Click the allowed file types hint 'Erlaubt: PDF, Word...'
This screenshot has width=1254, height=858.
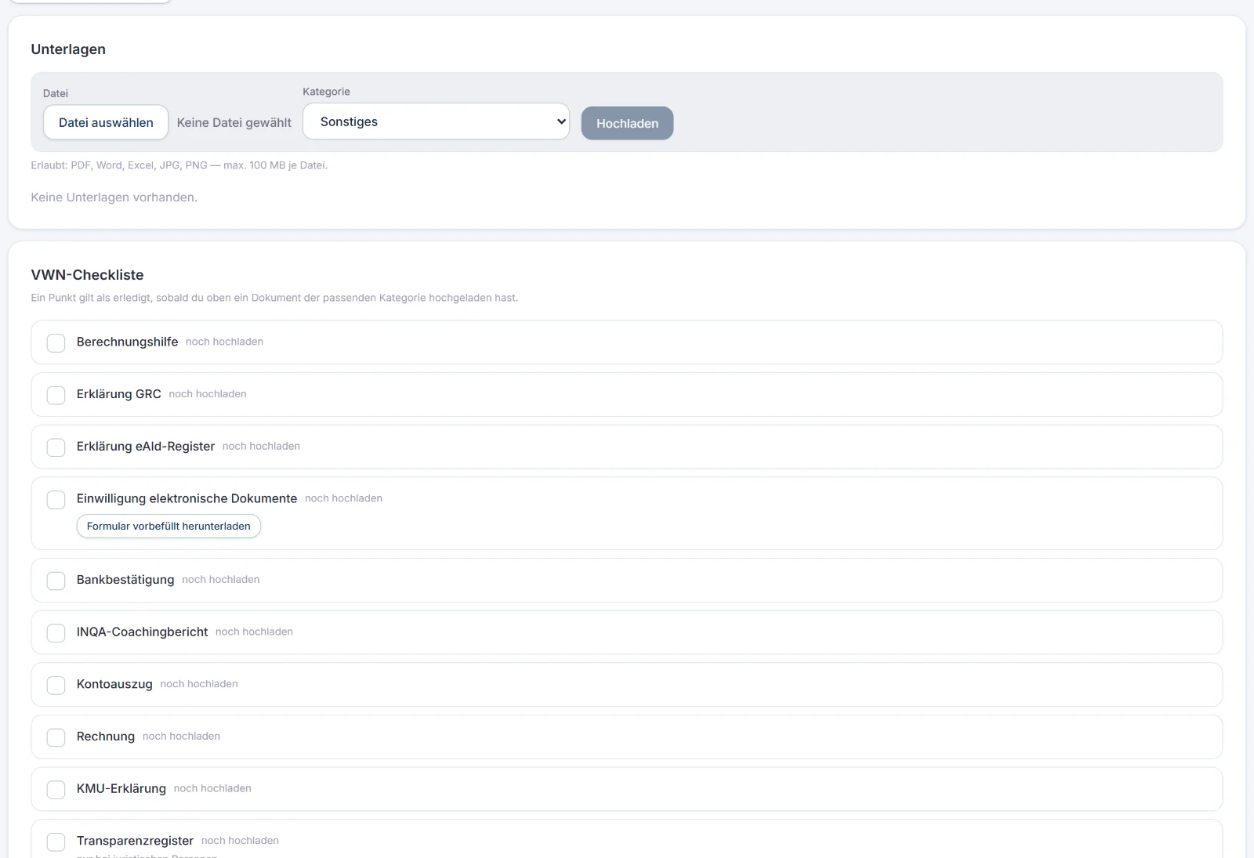tap(179, 165)
